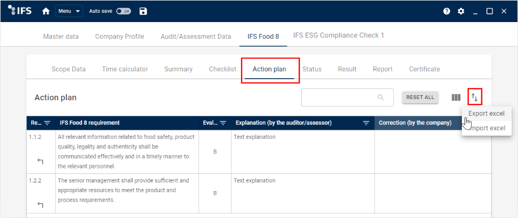
Task: Toggle the Auto save switch
Action: click(124, 11)
